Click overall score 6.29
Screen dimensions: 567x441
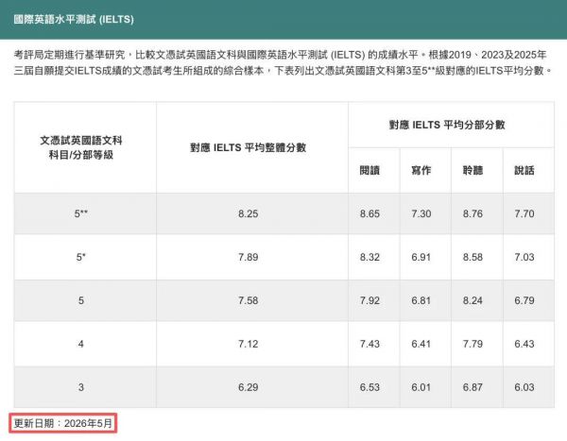pos(248,387)
